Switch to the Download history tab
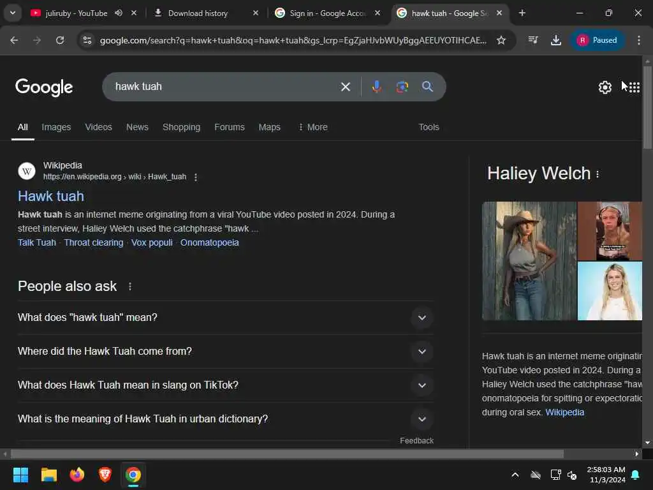The image size is (653, 490). pyautogui.click(x=198, y=13)
